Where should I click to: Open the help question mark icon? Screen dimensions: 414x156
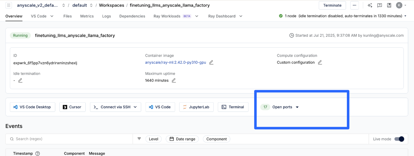click(379, 5)
